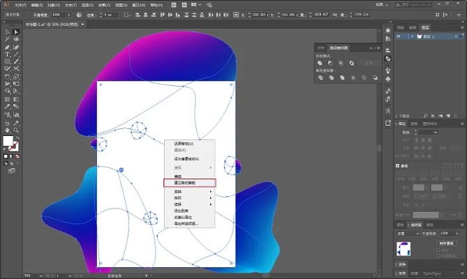Choose Make Clipping Mask in context menu

tap(190, 183)
